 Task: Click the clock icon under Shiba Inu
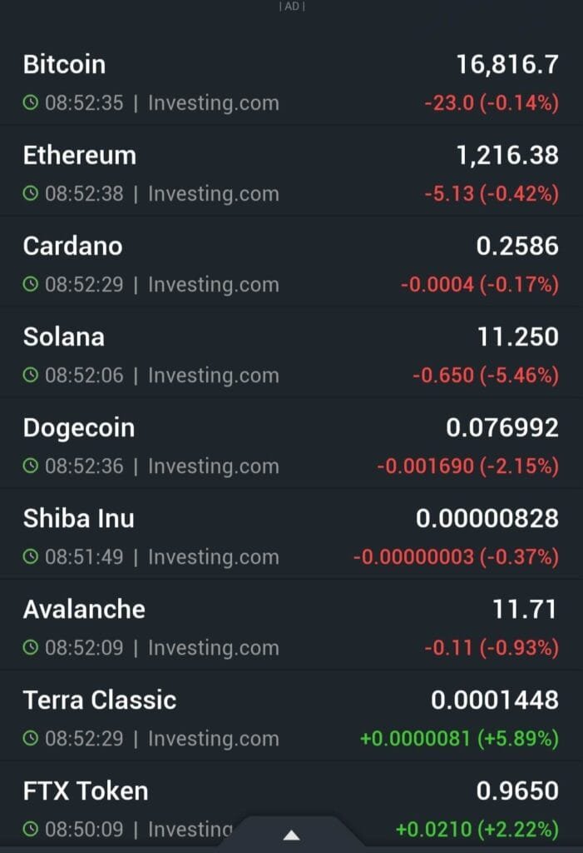pyautogui.click(x=31, y=557)
